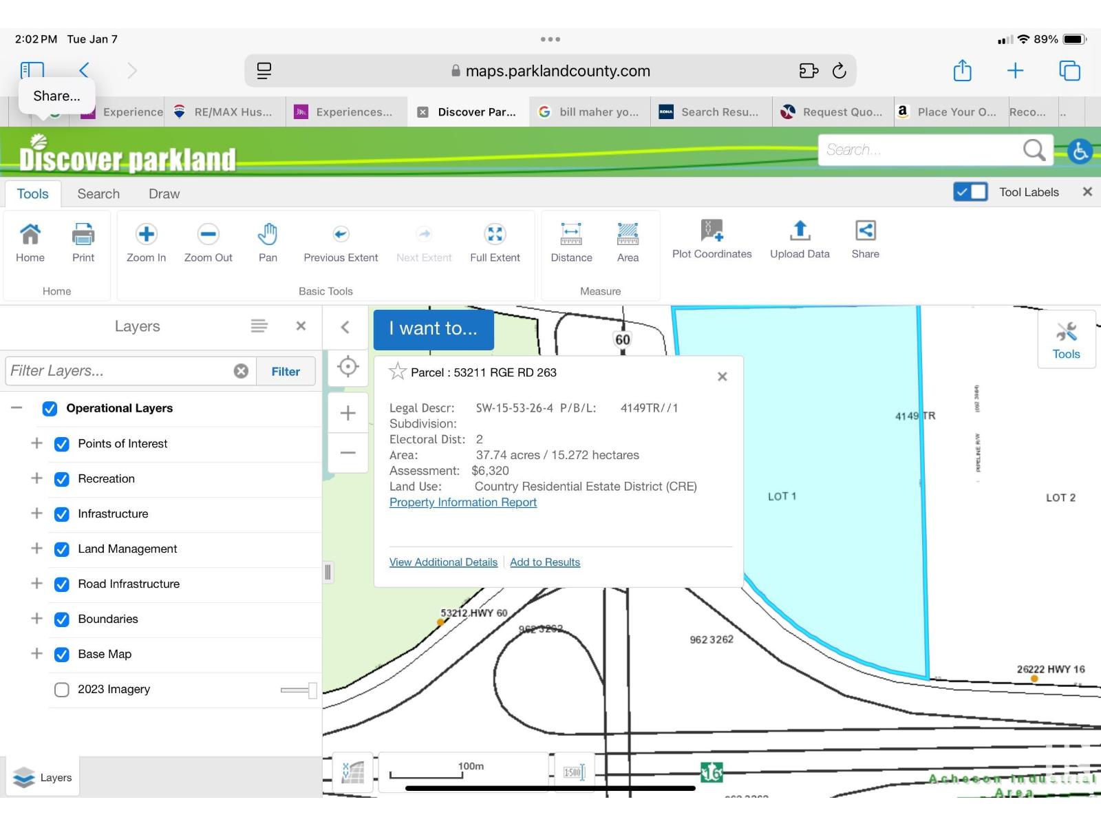Screen dimensions: 1101x826
Task: Switch to the Search tab
Action: point(98,194)
